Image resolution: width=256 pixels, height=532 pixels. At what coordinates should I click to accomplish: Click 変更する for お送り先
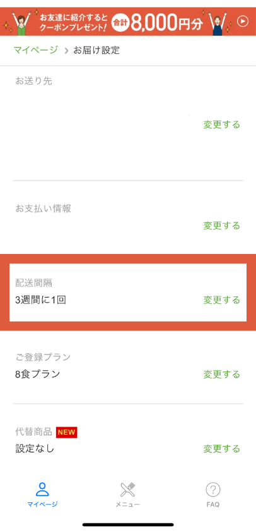(x=221, y=124)
